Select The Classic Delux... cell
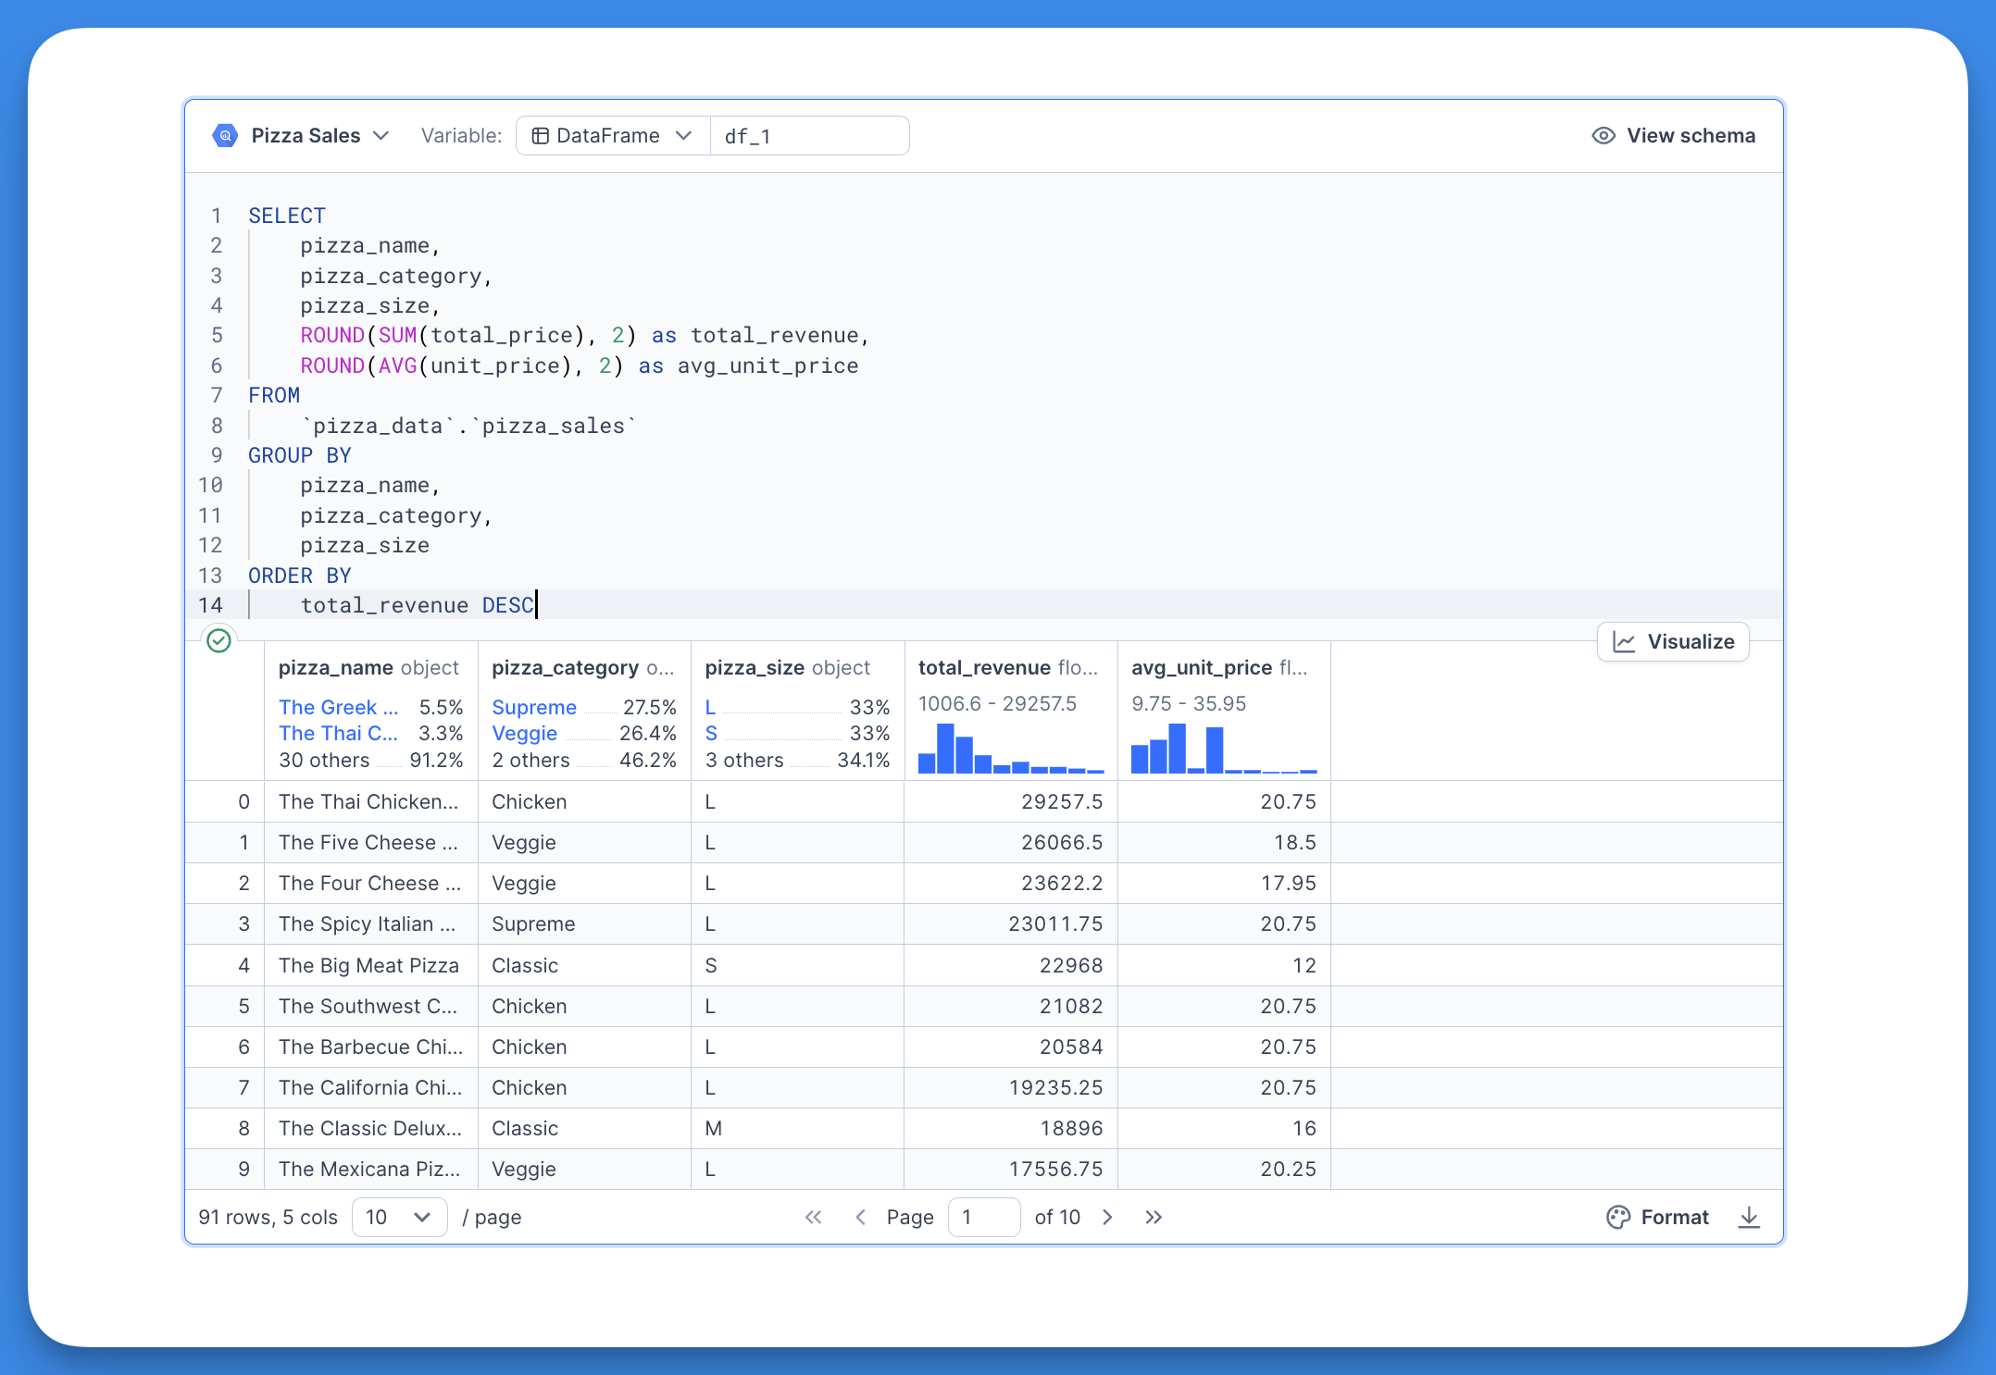The image size is (1996, 1375). [x=370, y=1128]
